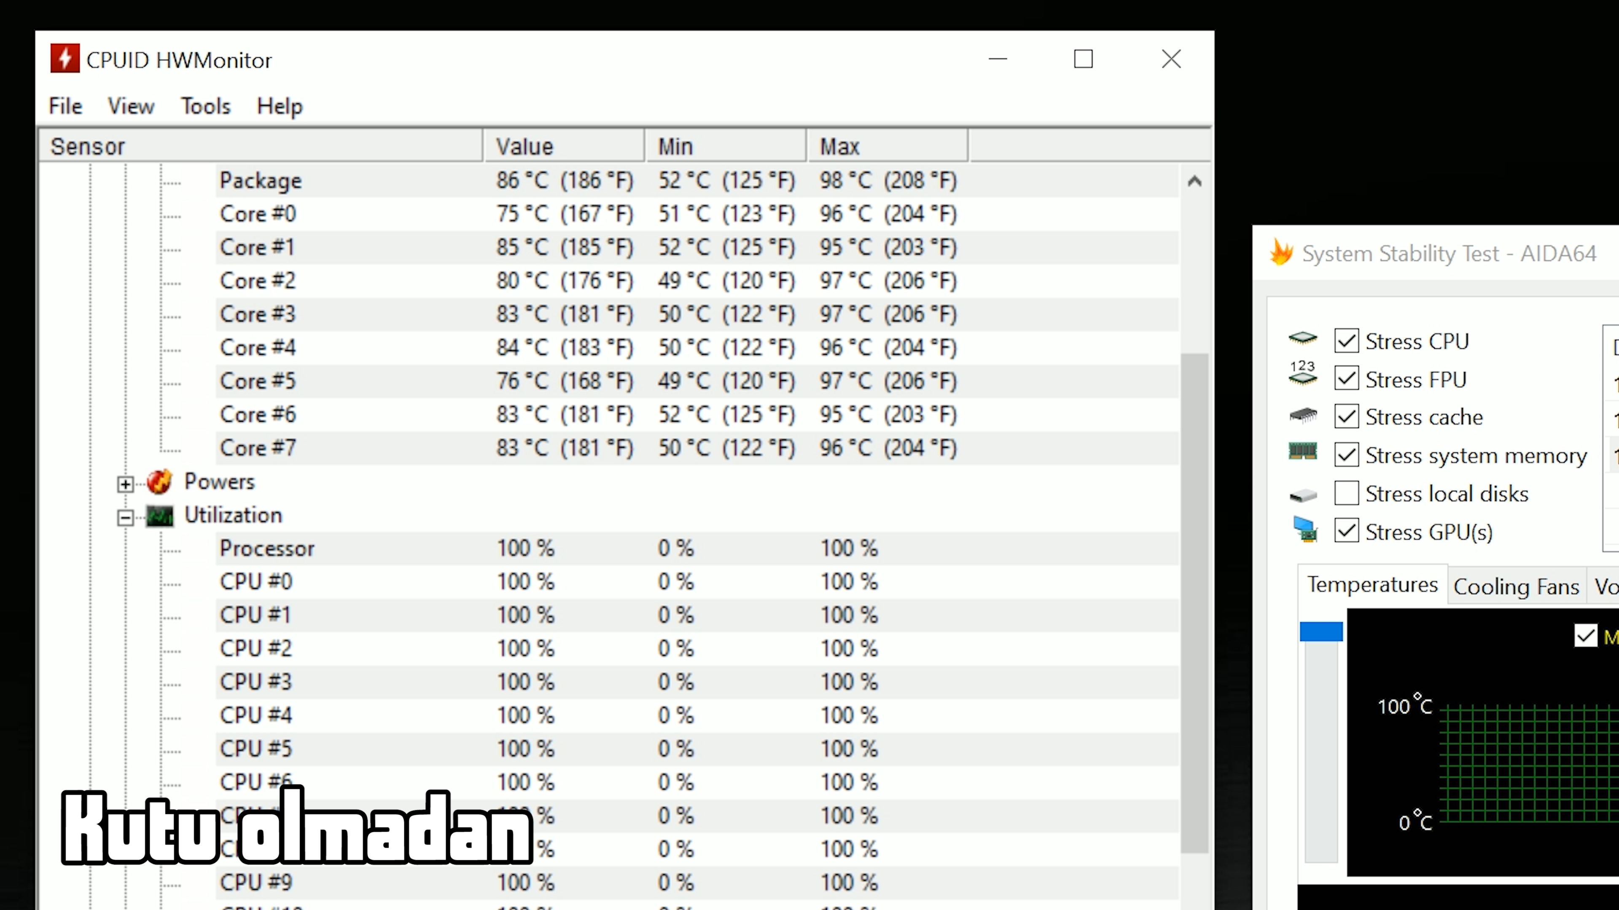The height and width of the screenshot is (910, 1619).
Task: Open the Tools menu
Action: (205, 105)
